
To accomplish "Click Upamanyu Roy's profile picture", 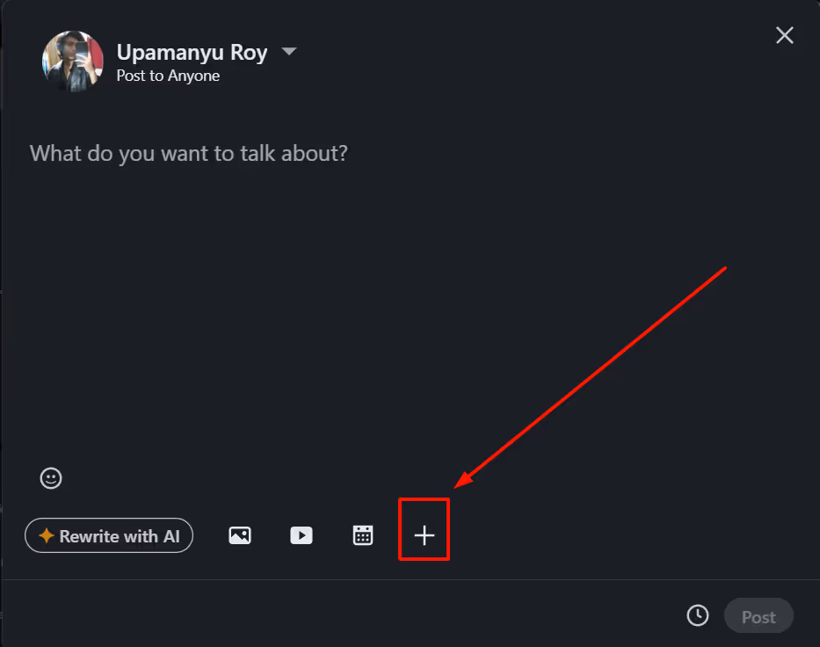I will pyautogui.click(x=73, y=61).
